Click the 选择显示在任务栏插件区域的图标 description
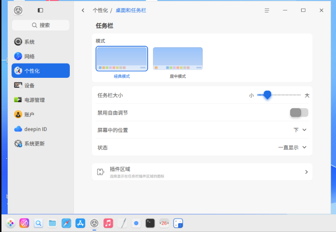The height and width of the screenshot is (232, 336). (137, 176)
